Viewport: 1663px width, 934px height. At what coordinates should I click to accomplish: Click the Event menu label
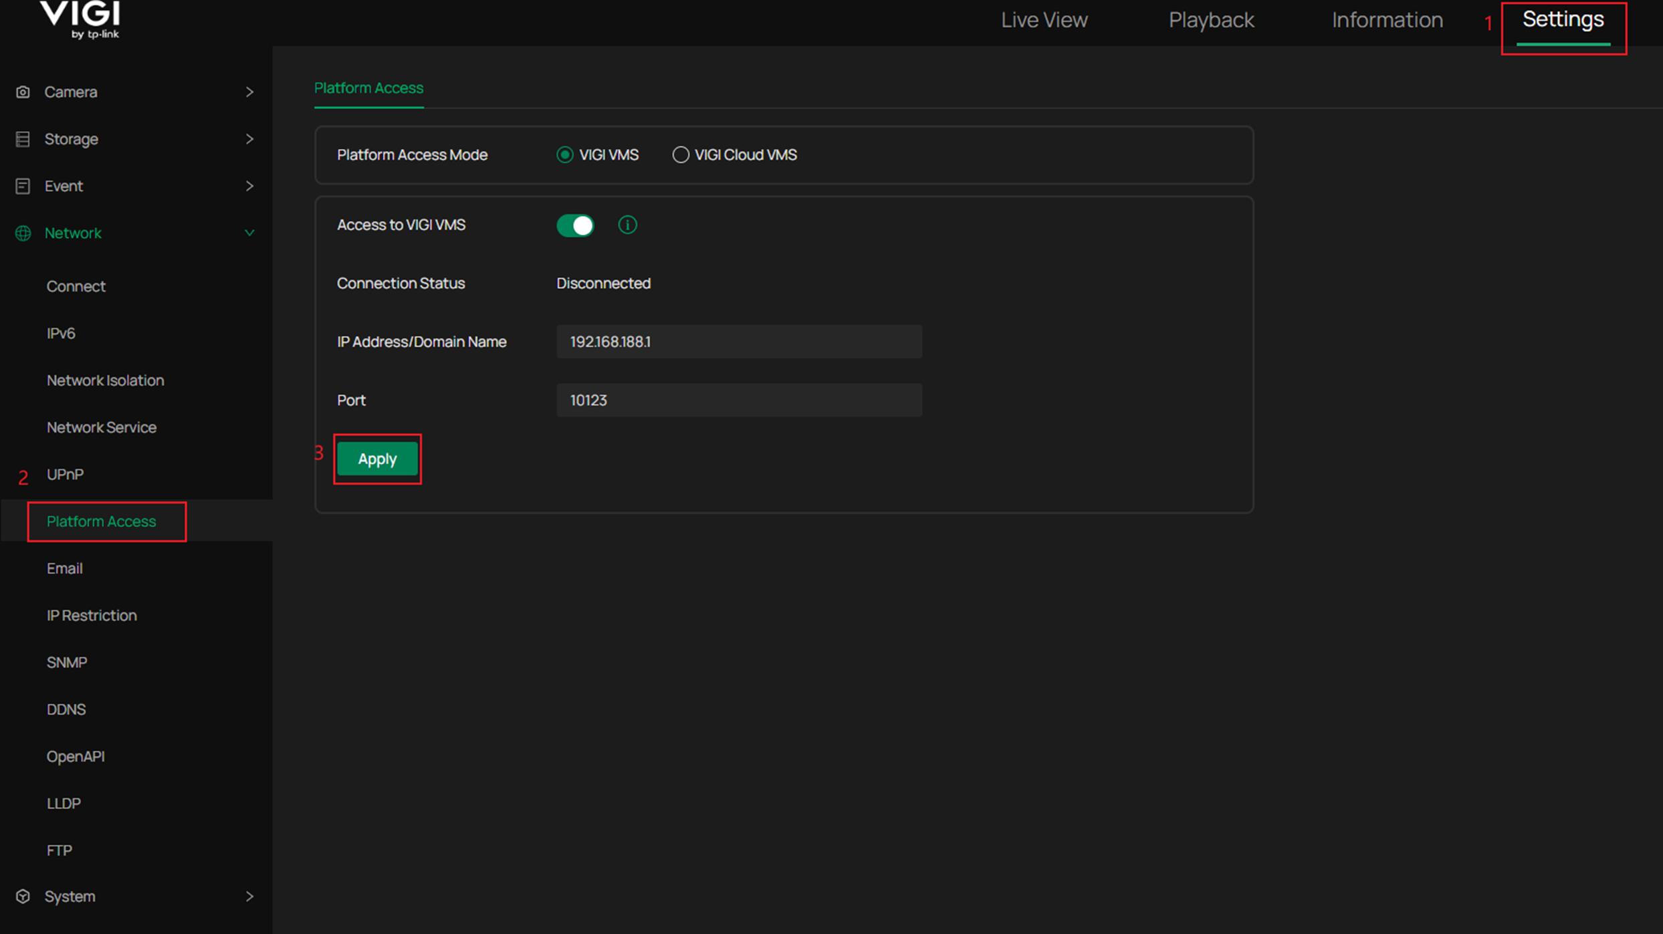tap(64, 186)
